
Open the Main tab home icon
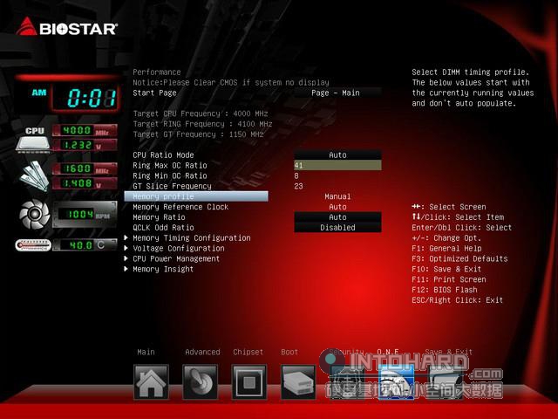pos(151,382)
